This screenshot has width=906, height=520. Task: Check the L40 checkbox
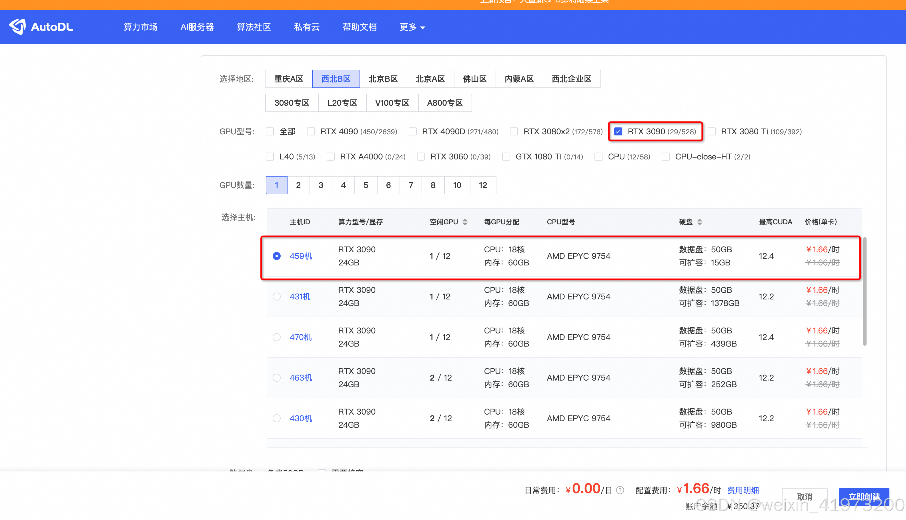[270, 157]
